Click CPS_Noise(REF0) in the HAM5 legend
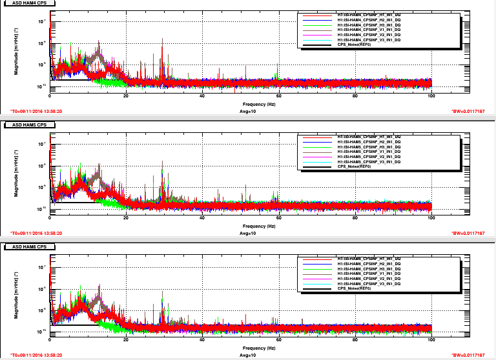This screenshot has height=360, width=496. [x=354, y=166]
